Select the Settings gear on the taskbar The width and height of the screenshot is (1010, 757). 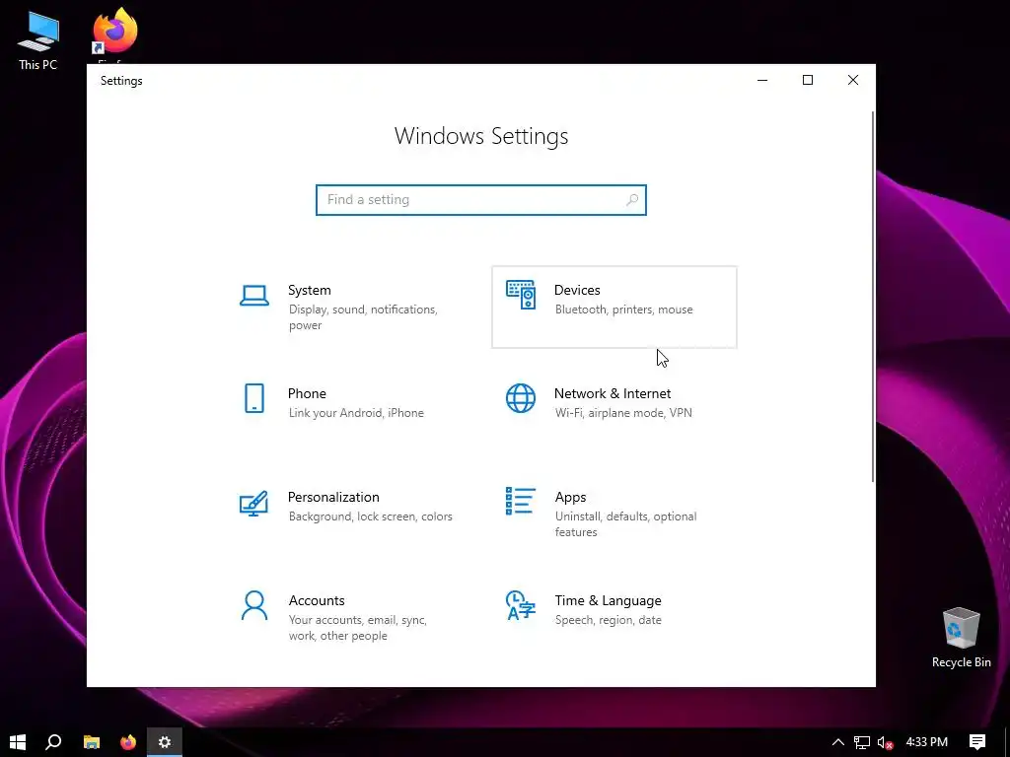[x=165, y=742]
